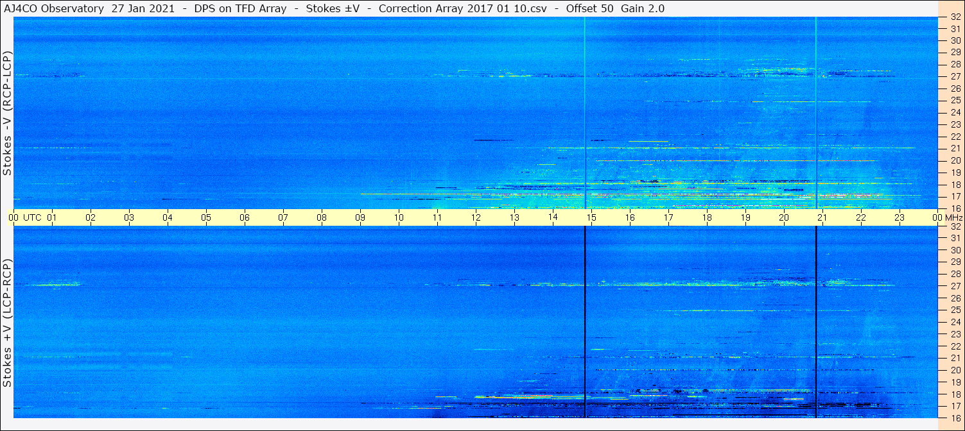The width and height of the screenshot is (965, 431).
Task: Click the '12' hour label on time axis
Action: tap(476, 217)
